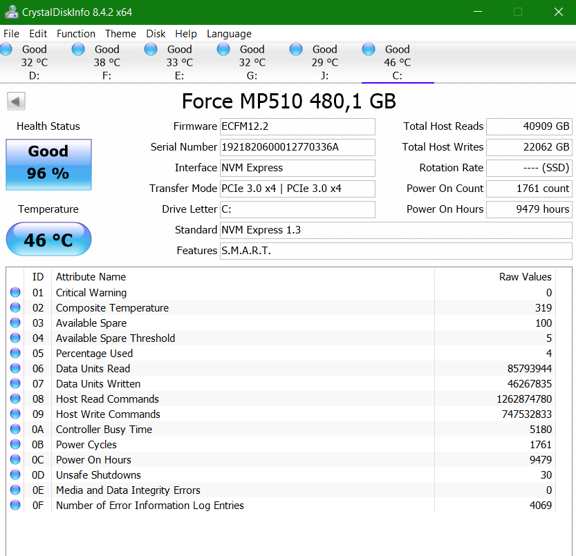Click the Force MP510 480,1 GB title
Viewport: 576px width, 556px height.
pyautogui.click(x=289, y=102)
